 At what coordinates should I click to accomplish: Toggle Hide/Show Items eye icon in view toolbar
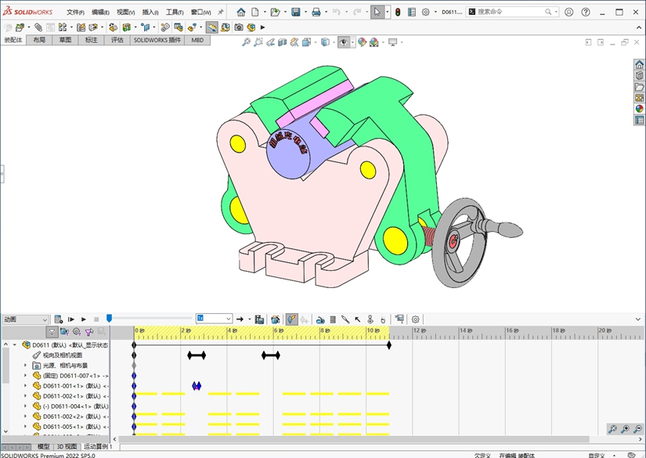(344, 42)
